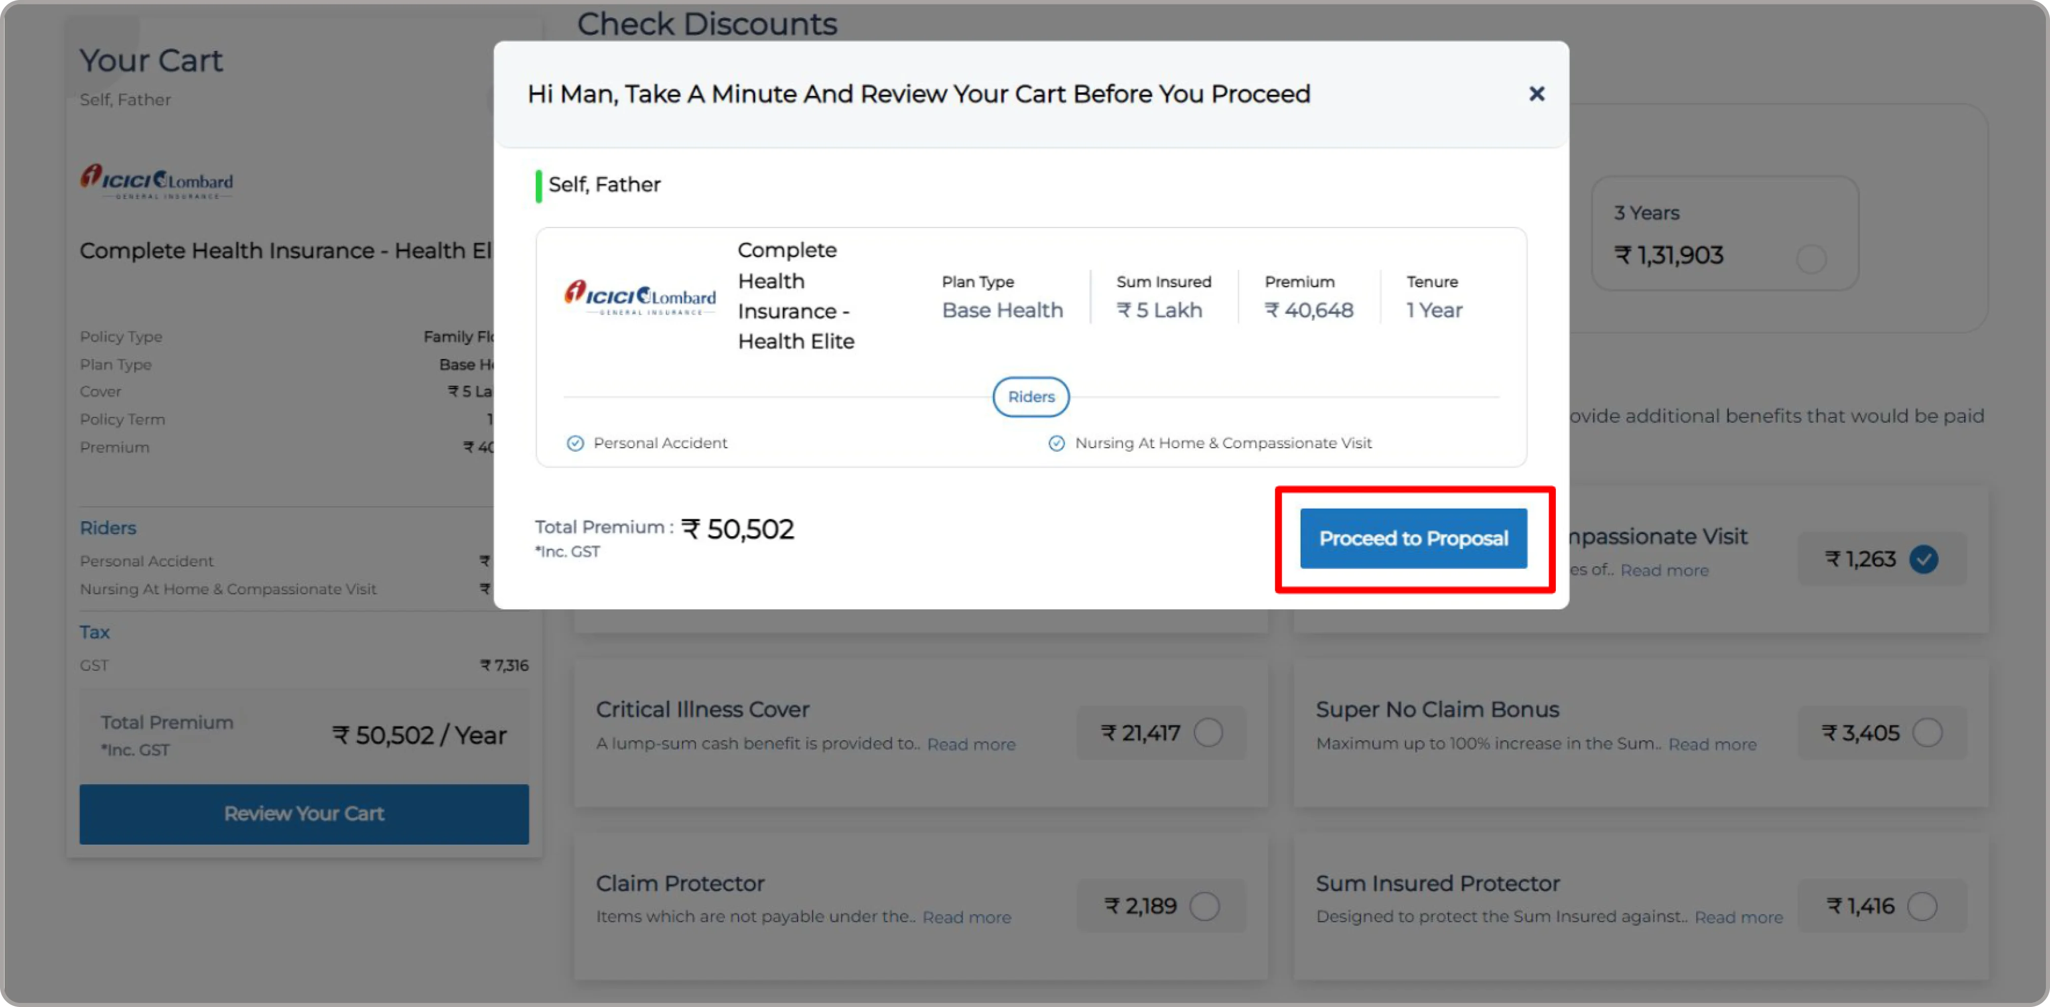Click the Total Premium ₹ 50,502 amount in the dialog
2050x1007 pixels.
coord(738,529)
